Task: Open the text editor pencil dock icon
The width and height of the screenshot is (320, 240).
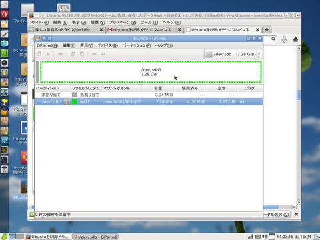Action: pyautogui.click(x=4, y=34)
